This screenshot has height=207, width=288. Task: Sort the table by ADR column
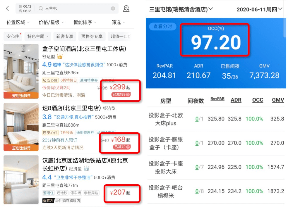point(236,100)
